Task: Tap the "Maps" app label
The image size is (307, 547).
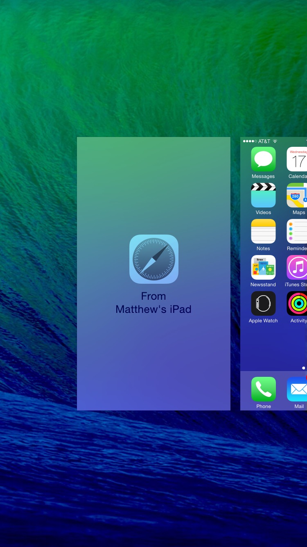Action: [299, 212]
